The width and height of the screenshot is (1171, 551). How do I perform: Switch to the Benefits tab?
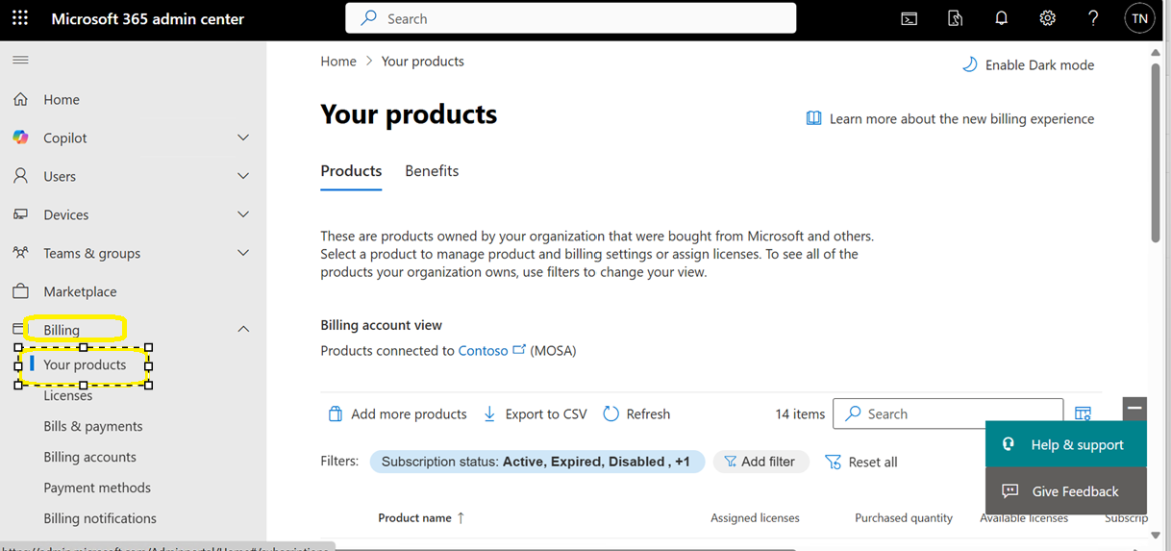(432, 171)
